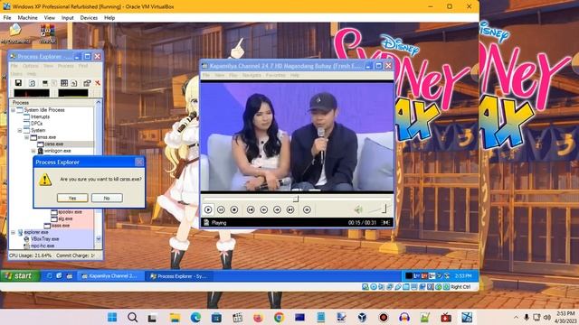Viewport: 579px width, 325px height.
Task: Click the media player seek bar thumb
Action: (x=296, y=200)
